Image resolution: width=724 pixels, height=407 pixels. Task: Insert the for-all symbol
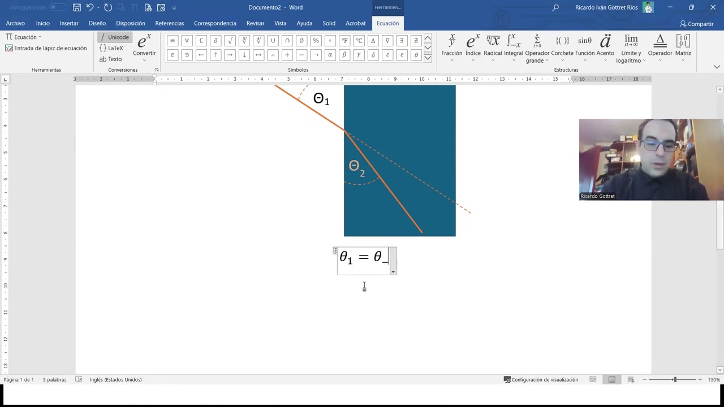[187, 41]
